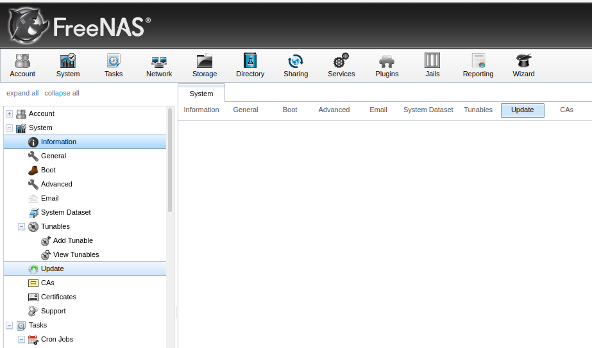This screenshot has height=348, width=592.
Task: Click the Advanced wrench icon in the tree
Action: pyautogui.click(x=33, y=184)
